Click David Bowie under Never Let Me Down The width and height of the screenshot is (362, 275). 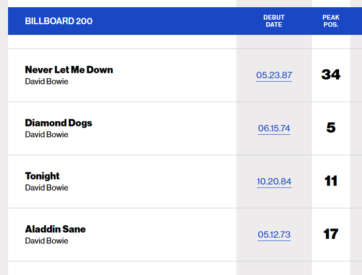coord(47,81)
